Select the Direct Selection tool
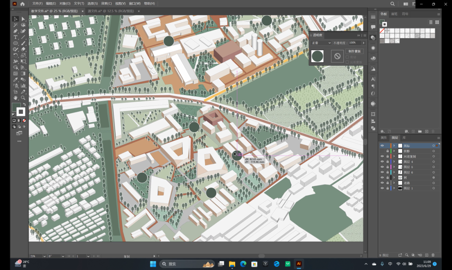This screenshot has height=270, width=452. tap(23, 19)
